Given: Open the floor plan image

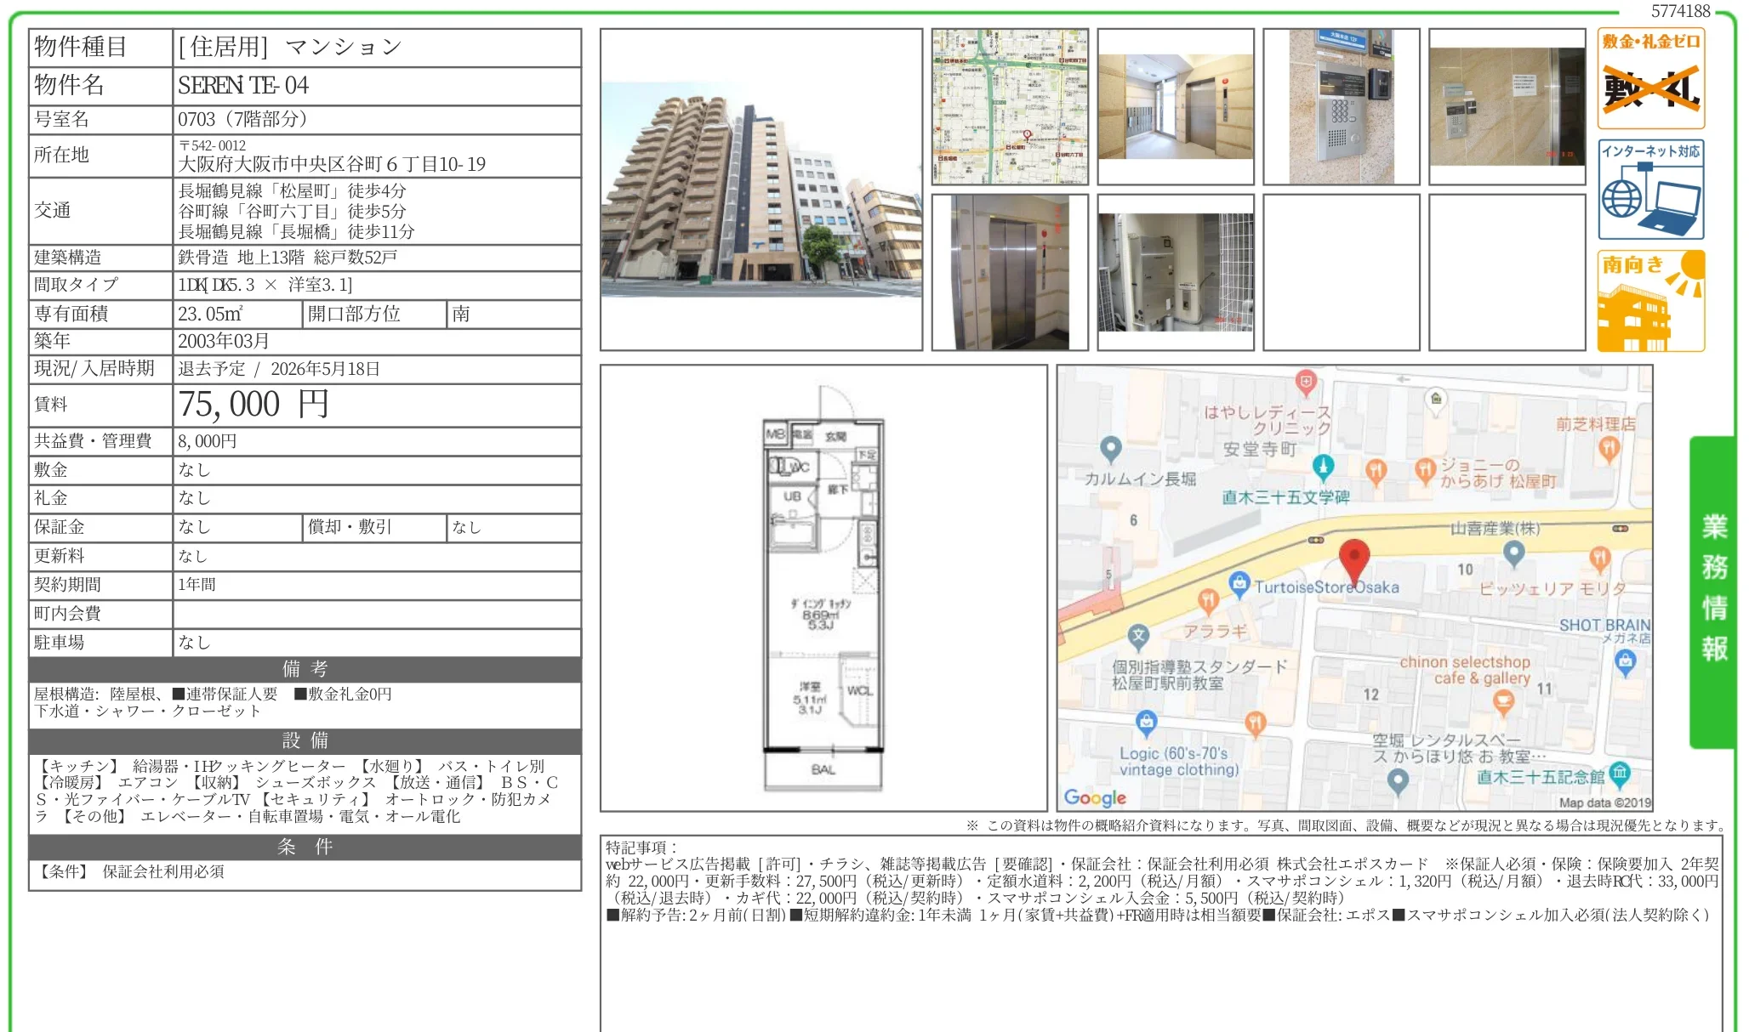Looking at the screenshot, I should click(823, 588).
